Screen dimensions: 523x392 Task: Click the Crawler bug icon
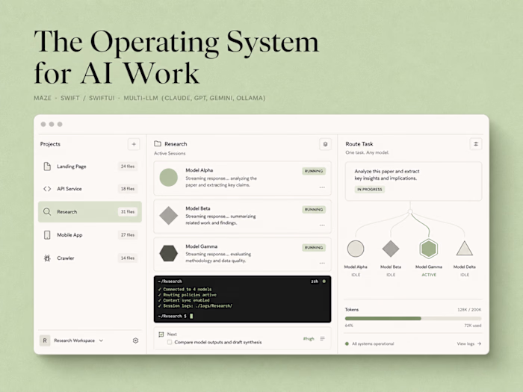coord(47,258)
